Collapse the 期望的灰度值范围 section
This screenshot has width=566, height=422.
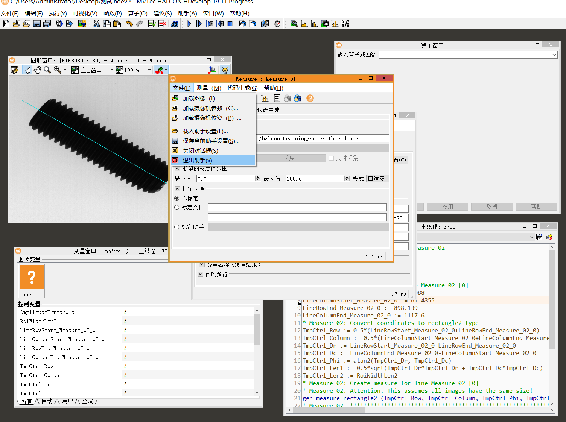tap(178, 168)
